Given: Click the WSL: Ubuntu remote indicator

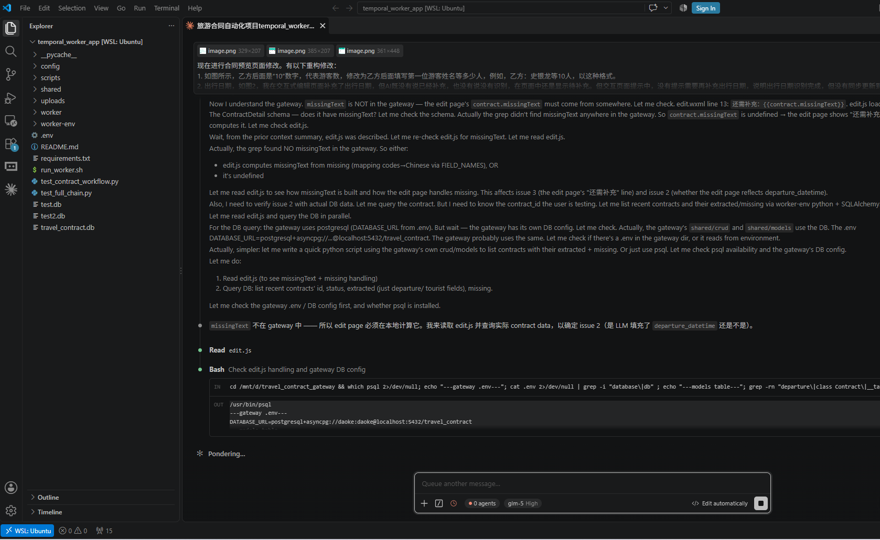Looking at the screenshot, I should [x=28, y=531].
